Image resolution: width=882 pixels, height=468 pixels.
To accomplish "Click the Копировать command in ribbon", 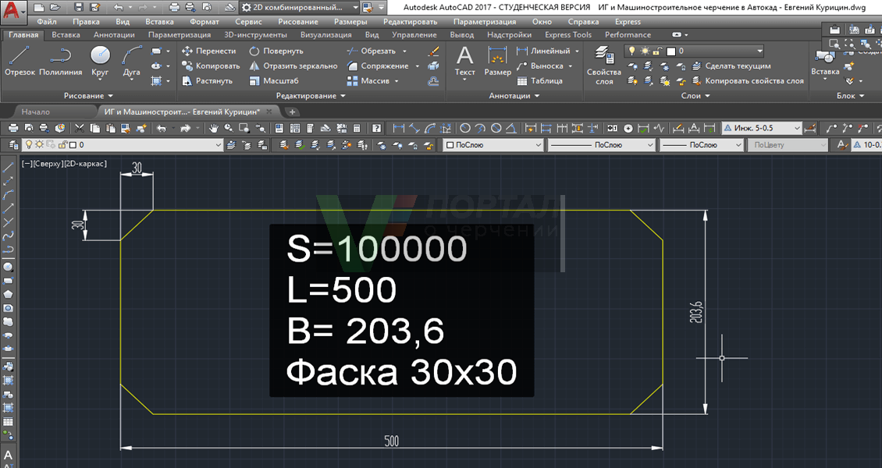I will tap(211, 66).
